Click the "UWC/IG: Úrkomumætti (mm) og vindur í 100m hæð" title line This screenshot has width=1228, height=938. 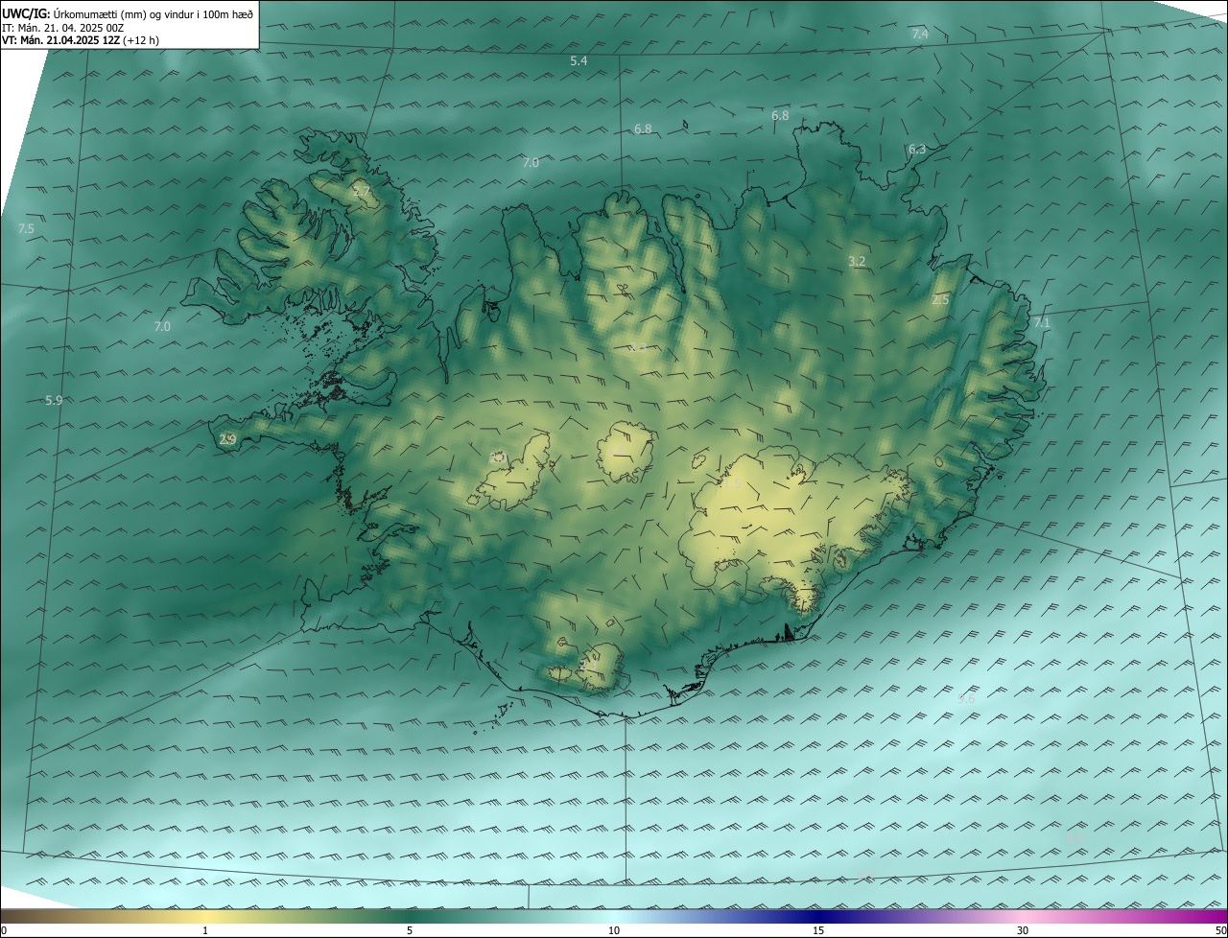[x=128, y=13]
